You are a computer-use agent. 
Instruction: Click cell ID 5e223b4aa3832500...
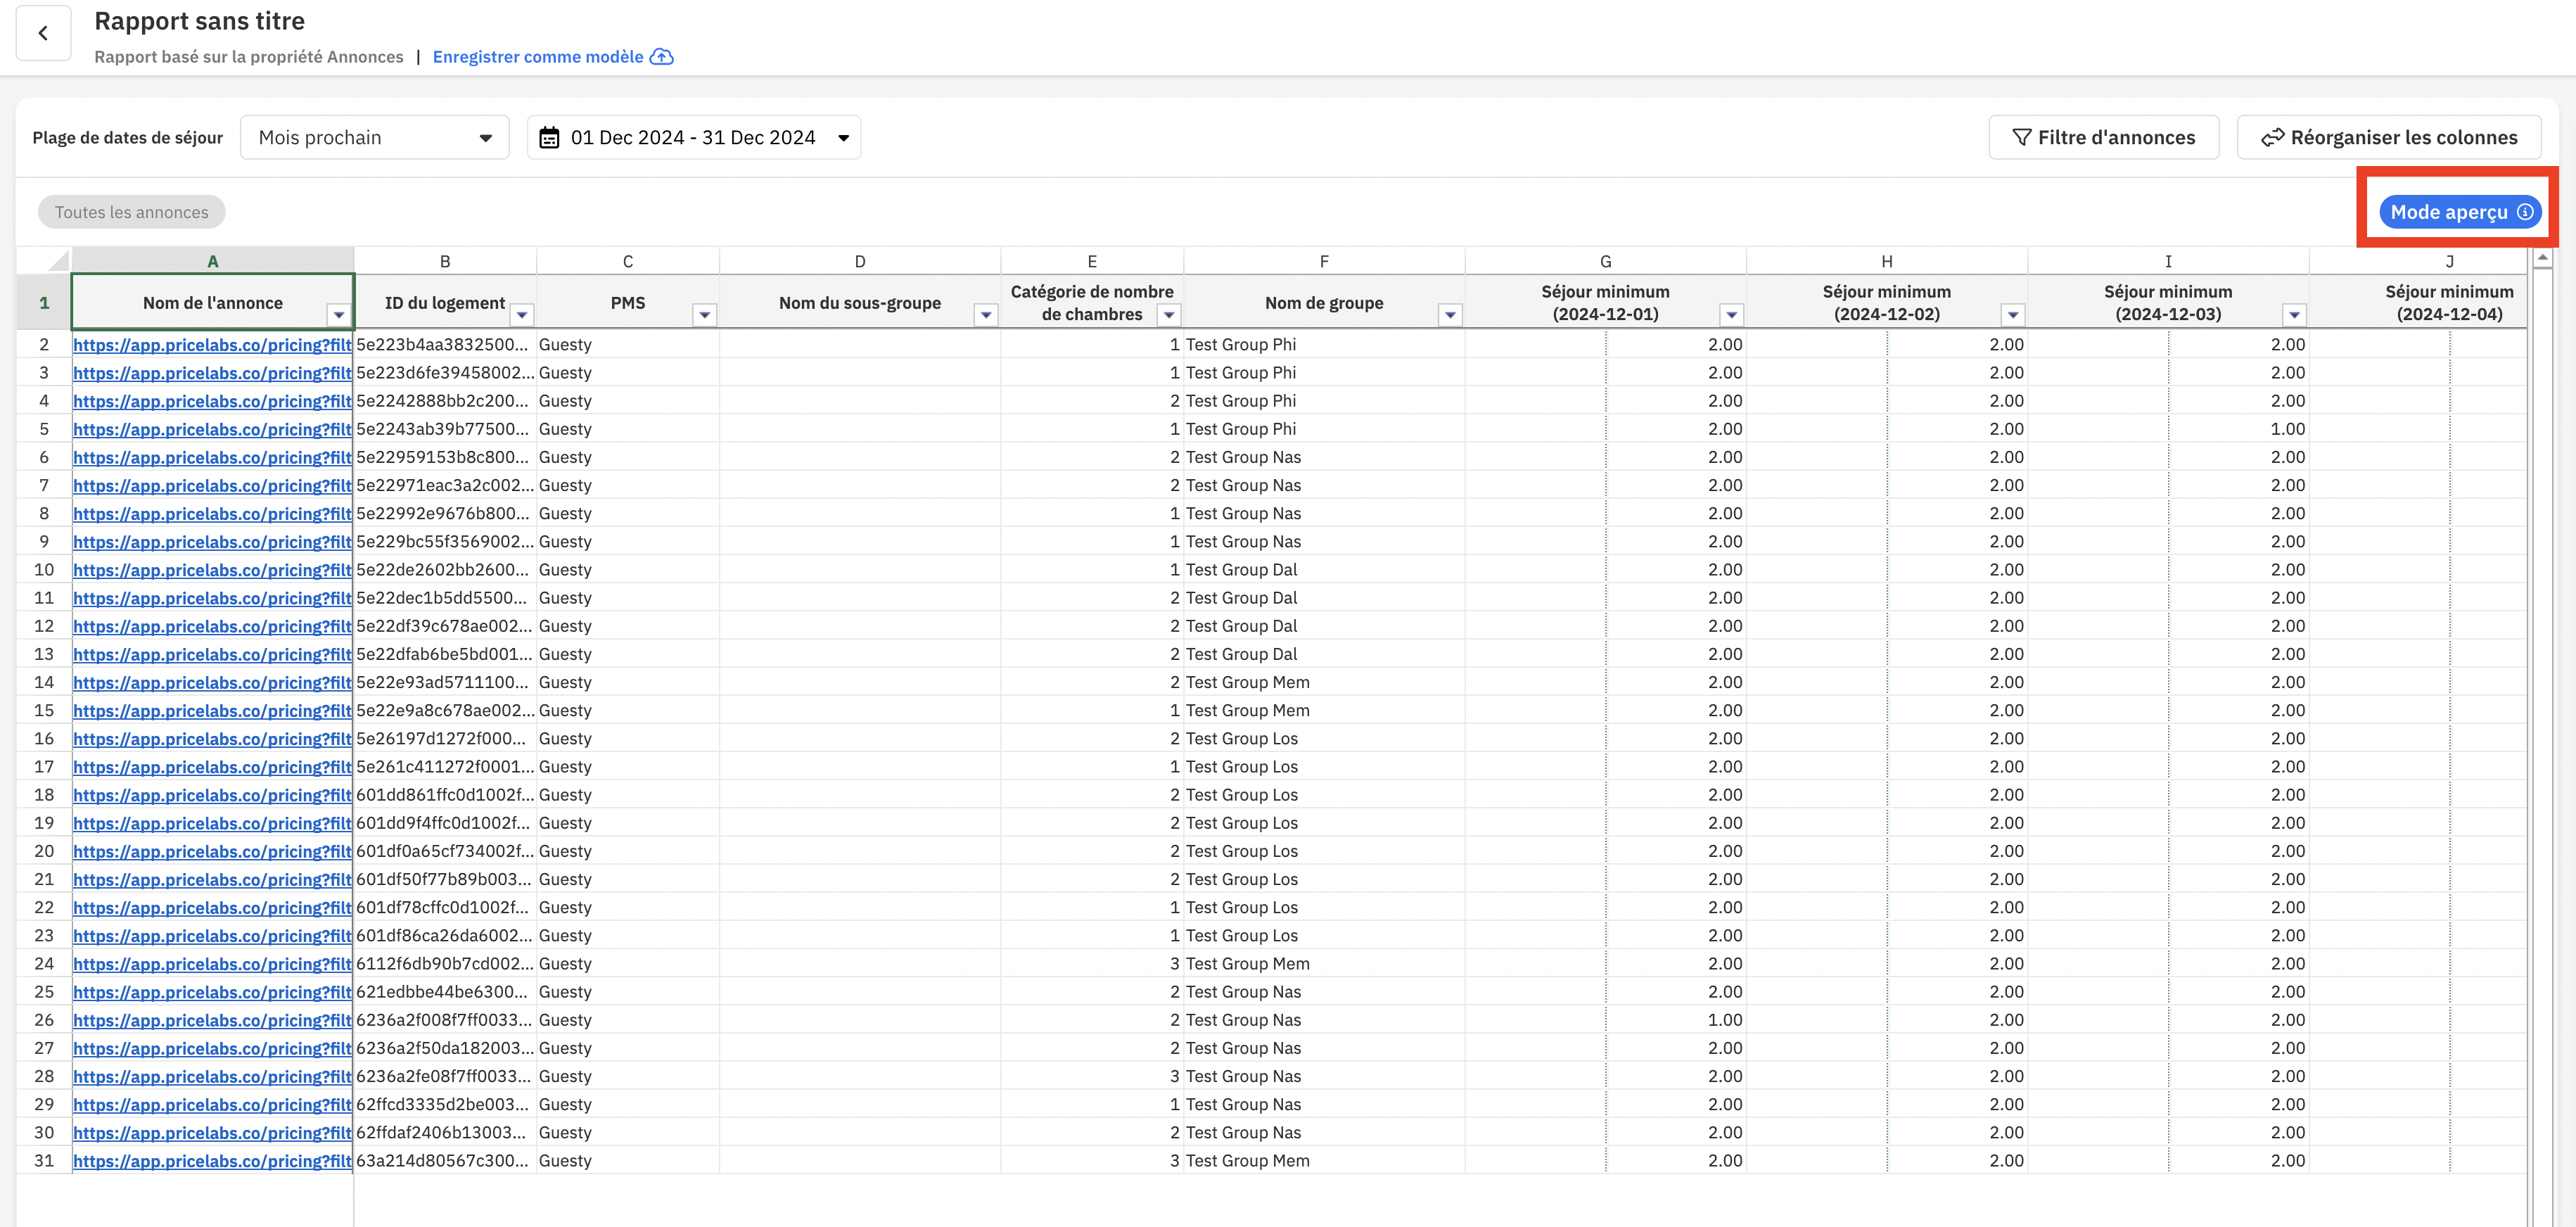445,345
